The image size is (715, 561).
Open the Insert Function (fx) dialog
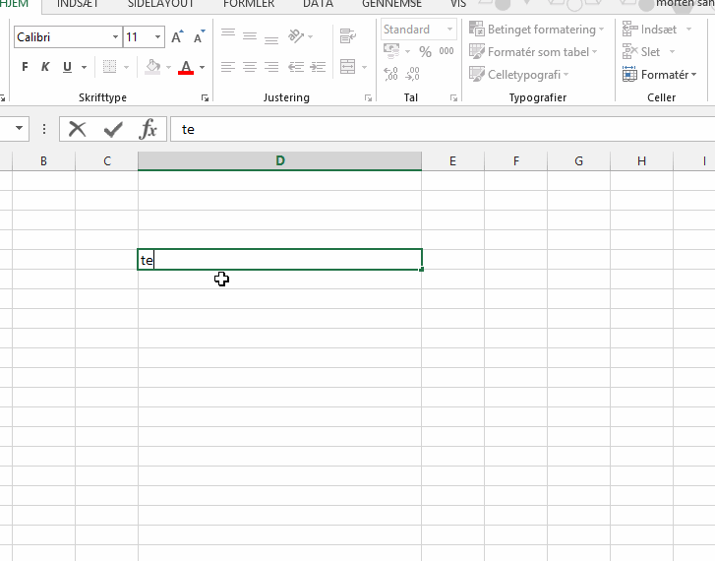click(149, 129)
